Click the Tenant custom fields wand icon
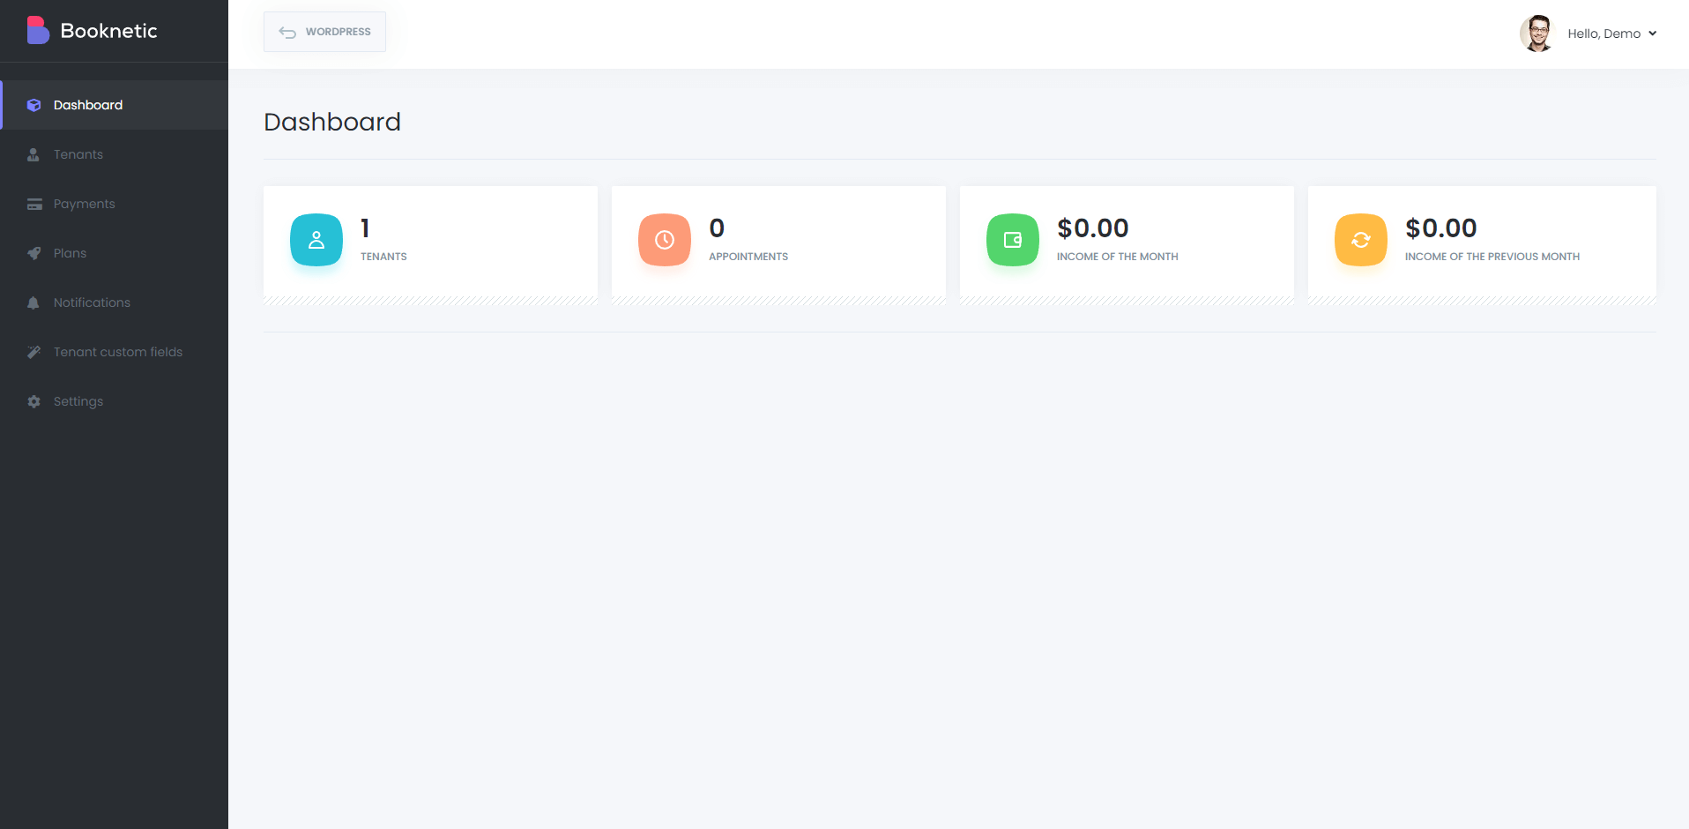Viewport: 1689px width, 829px height. point(34,352)
